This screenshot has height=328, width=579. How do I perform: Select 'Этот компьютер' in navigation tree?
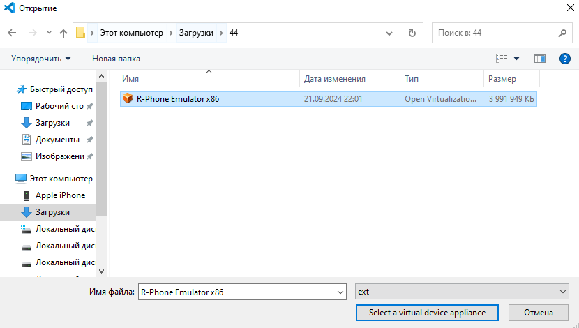tap(61, 179)
